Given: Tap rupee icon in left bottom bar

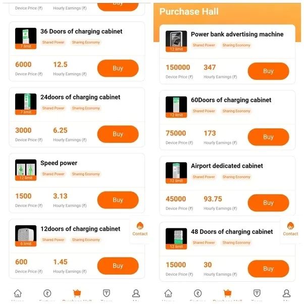Looking at the screenshot, I should 47,293.
